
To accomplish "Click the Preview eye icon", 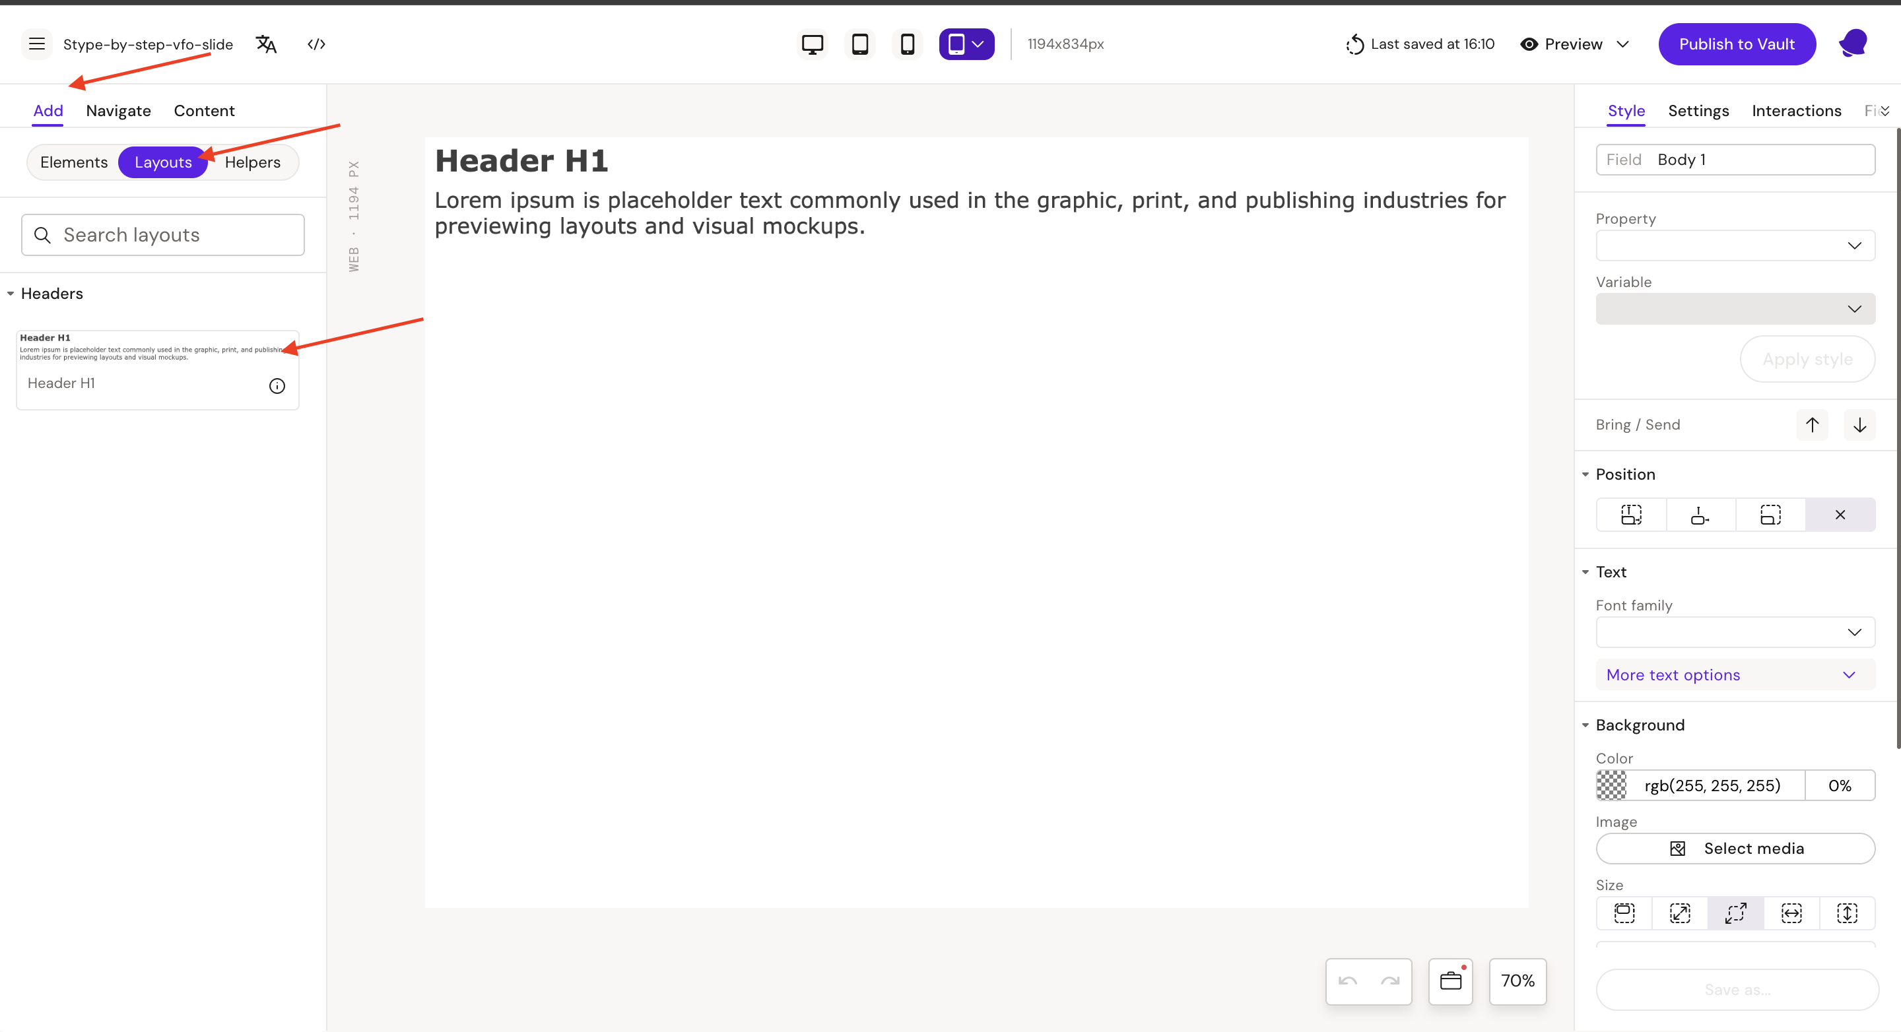I will [1529, 44].
